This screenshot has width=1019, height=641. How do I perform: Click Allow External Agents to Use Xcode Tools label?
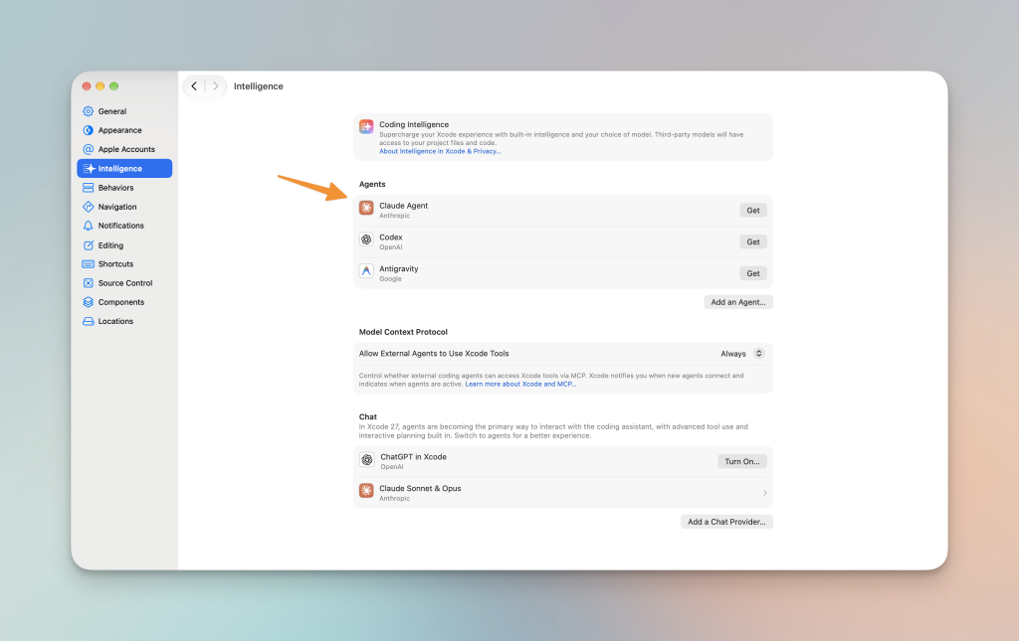pos(434,354)
